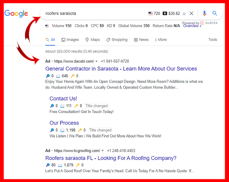
Task: Click the Global Volume 350 metric
Action: click(134, 26)
